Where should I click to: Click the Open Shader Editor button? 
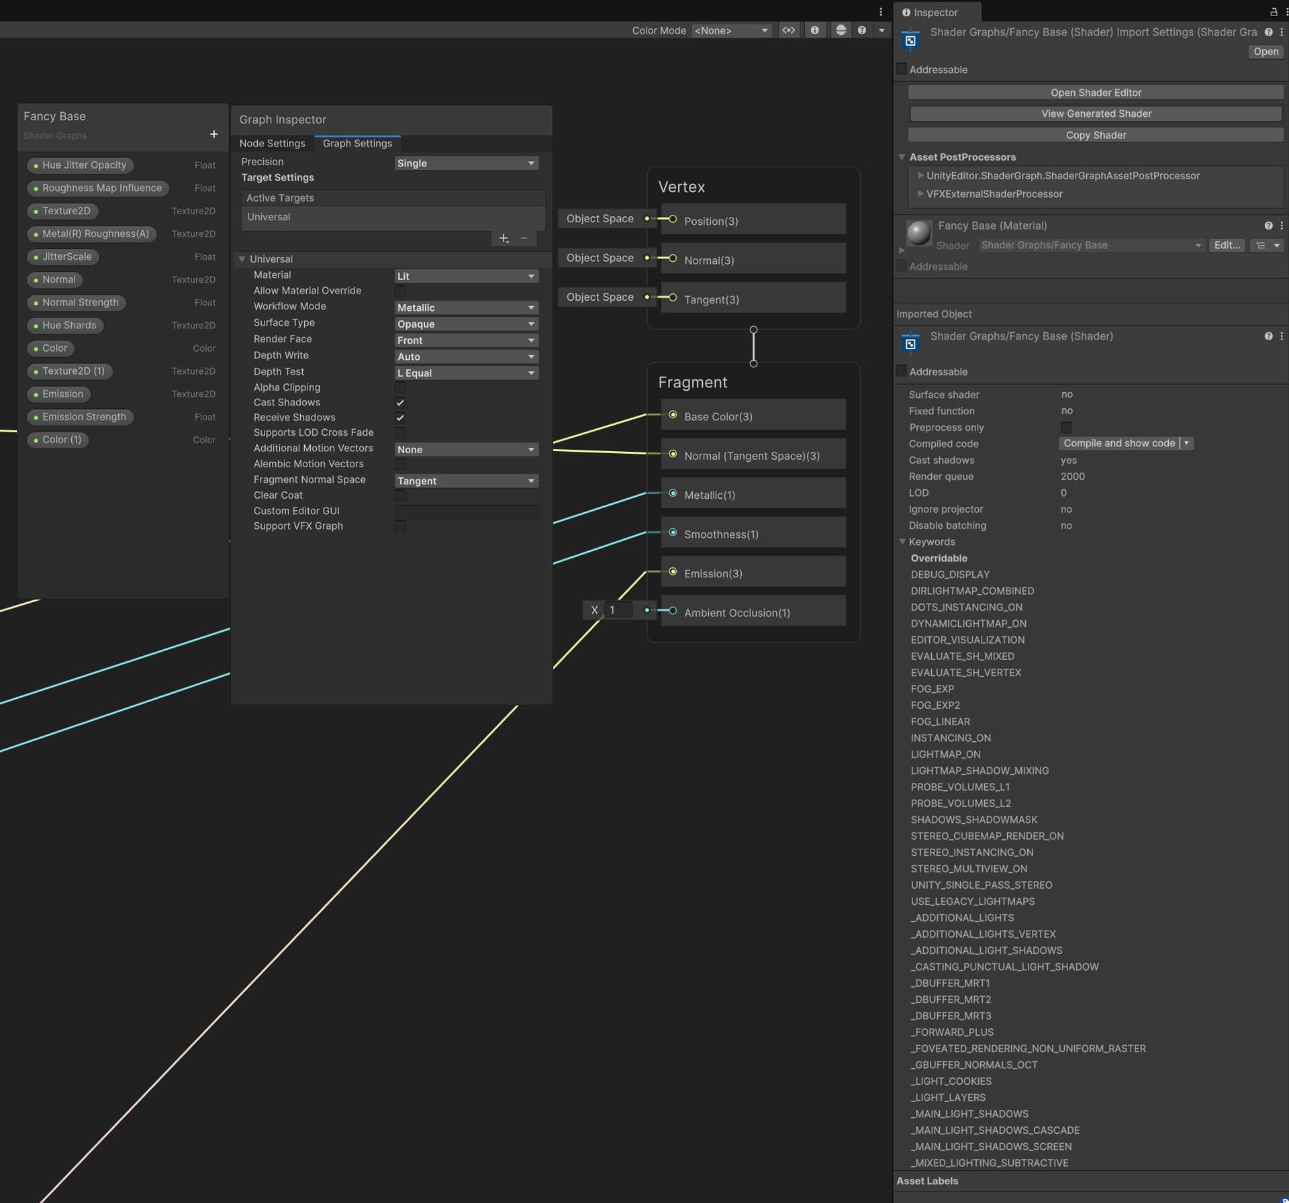point(1095,92)
